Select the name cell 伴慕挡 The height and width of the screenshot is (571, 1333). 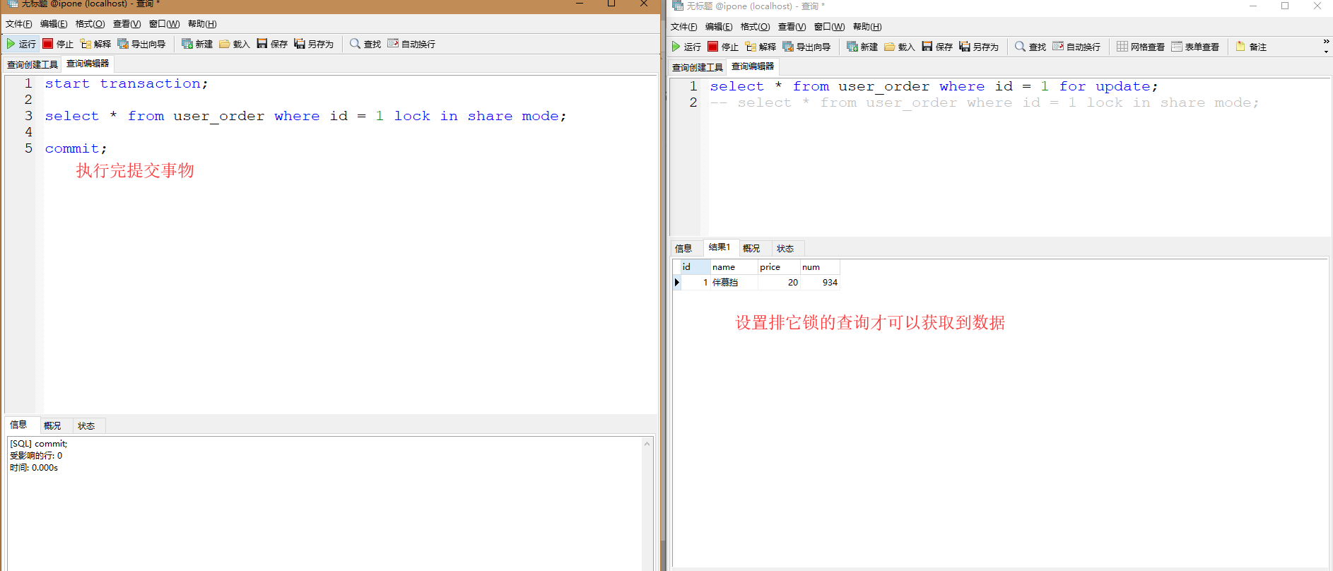pos(734,282)
